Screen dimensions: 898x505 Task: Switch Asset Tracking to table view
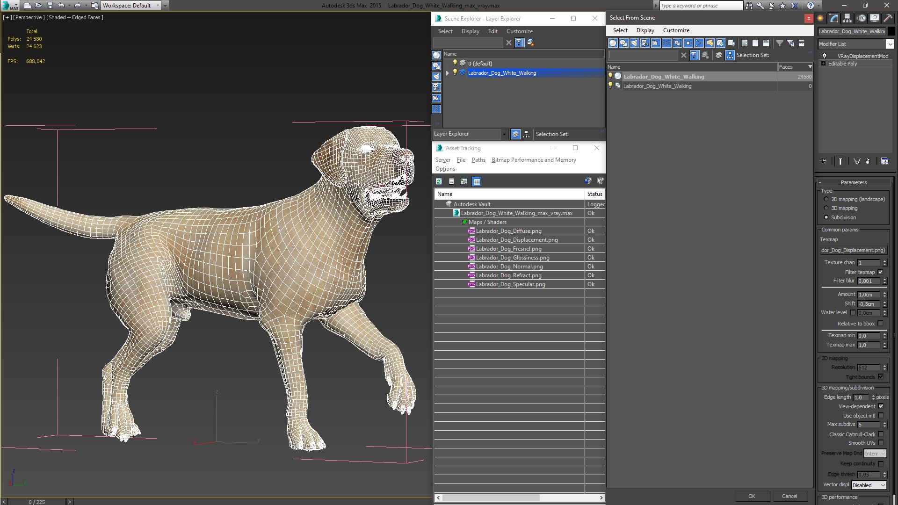point(477,181)
